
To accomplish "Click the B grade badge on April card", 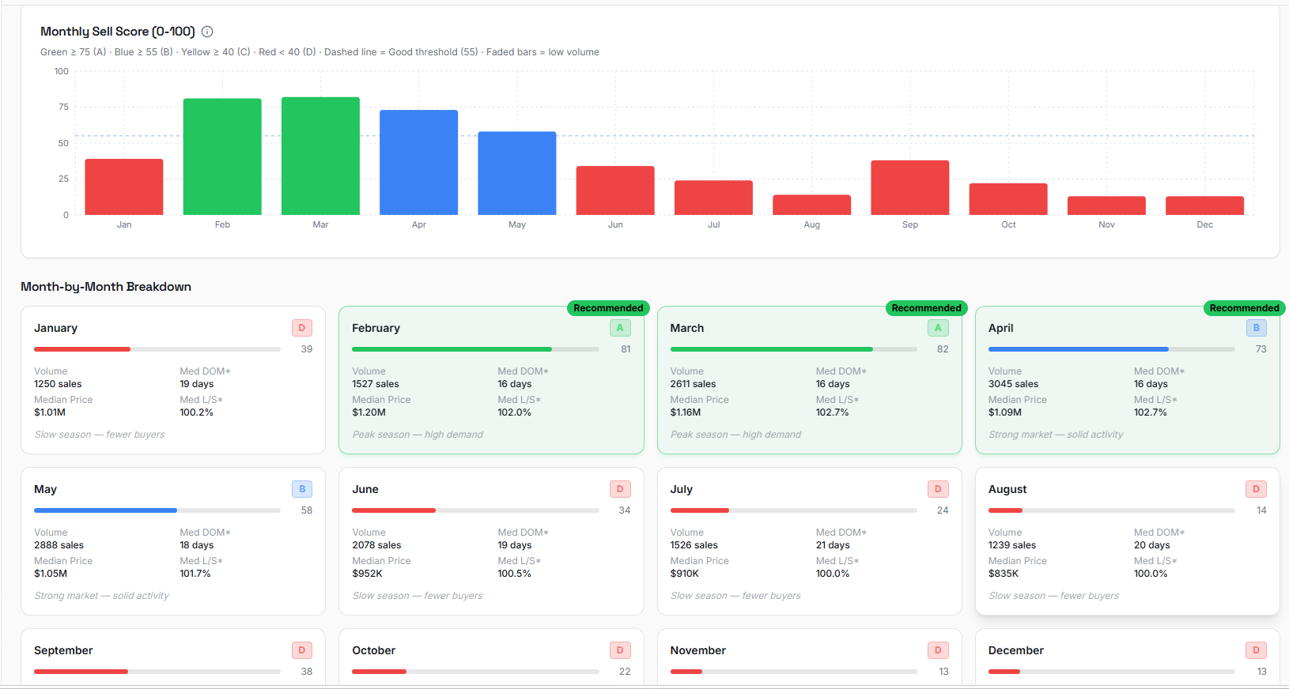I will tap(1256, 328).
